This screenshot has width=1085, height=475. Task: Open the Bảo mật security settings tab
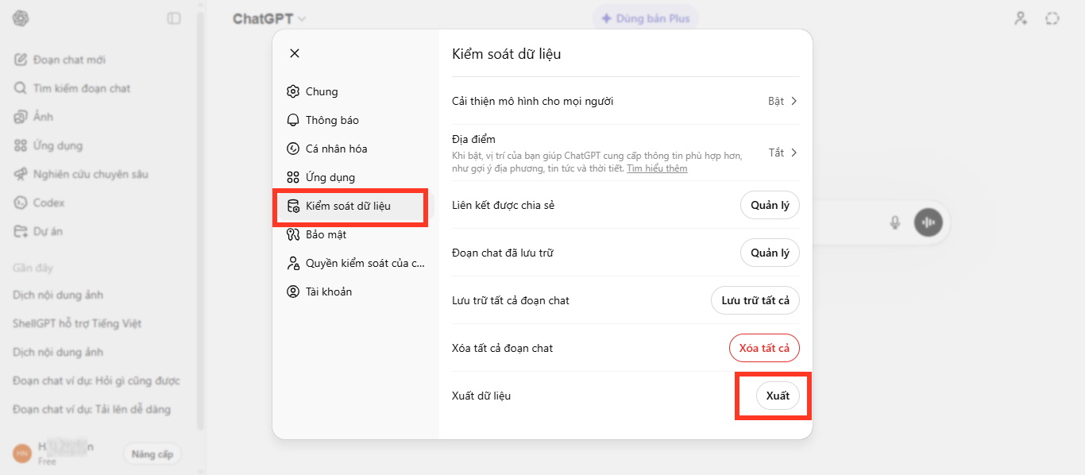click(326, 234)
